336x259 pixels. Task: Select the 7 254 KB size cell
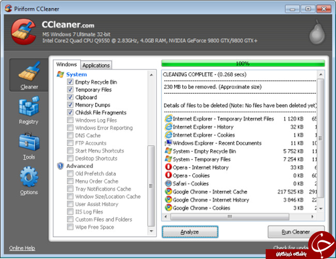click(x=293, y=159)
